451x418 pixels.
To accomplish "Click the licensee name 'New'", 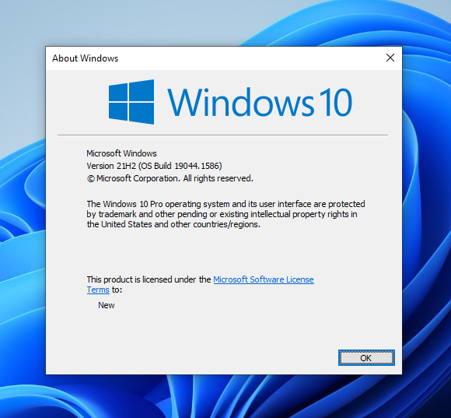I will pyautogui.click(x=106, y=305).
